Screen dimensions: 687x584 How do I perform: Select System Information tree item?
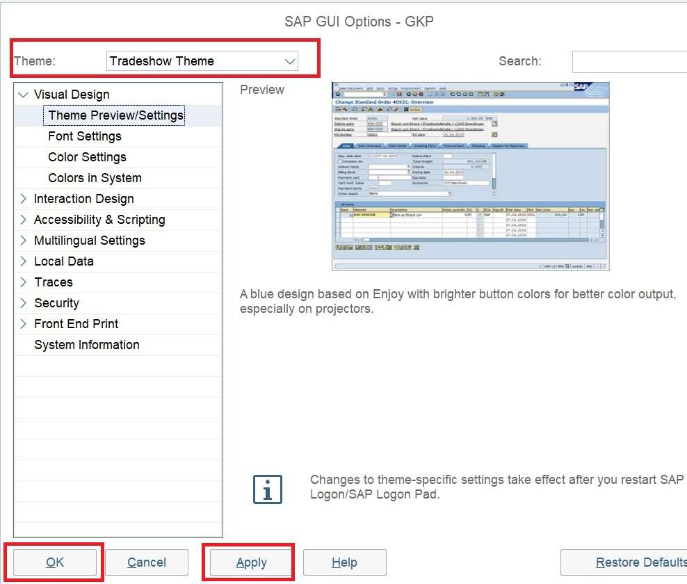pos(87,345)
